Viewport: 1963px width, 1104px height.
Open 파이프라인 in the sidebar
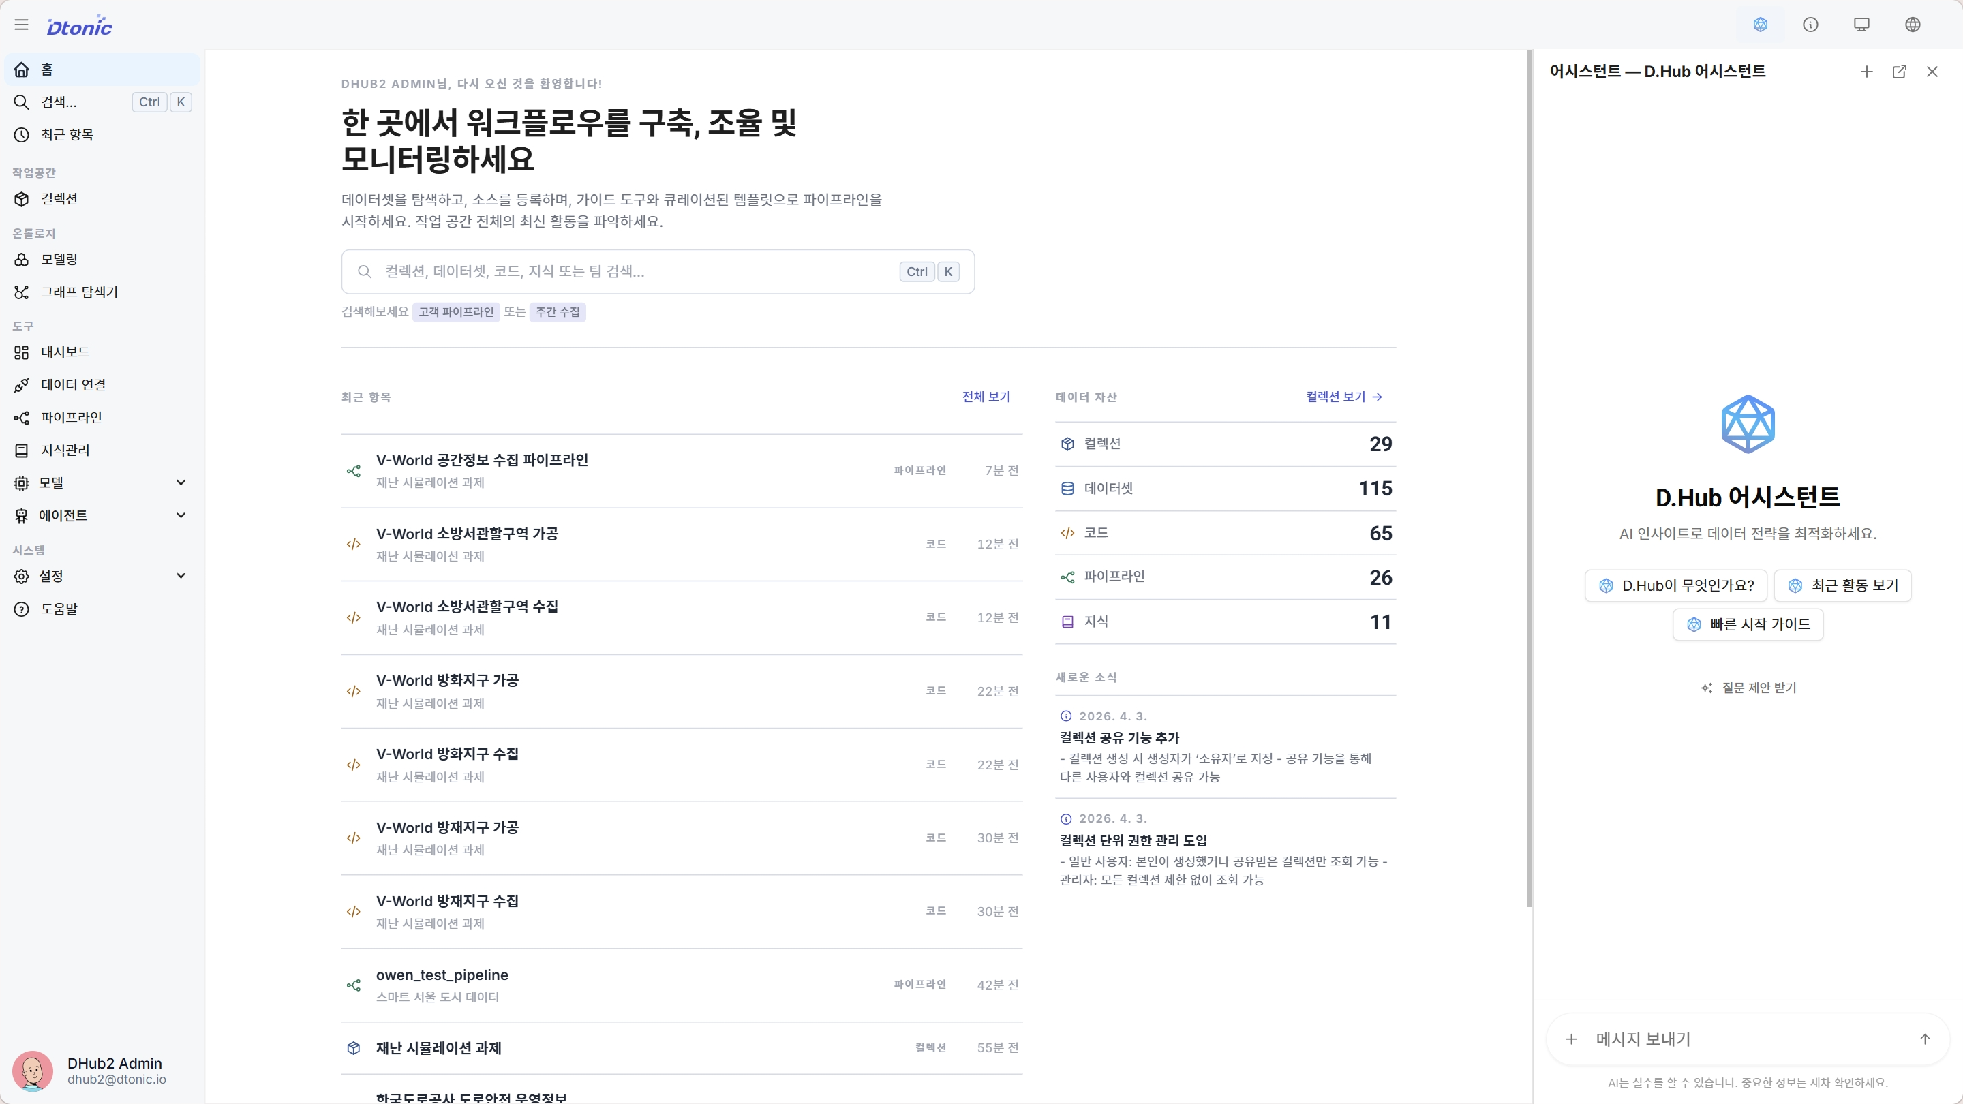coord(102,418)
